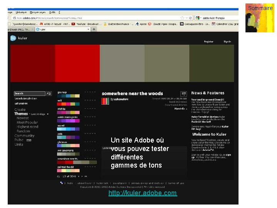The image size is (277, 208).
Task: Click the developers footer link
Action: pyautogui.click(x=120, y=183)
